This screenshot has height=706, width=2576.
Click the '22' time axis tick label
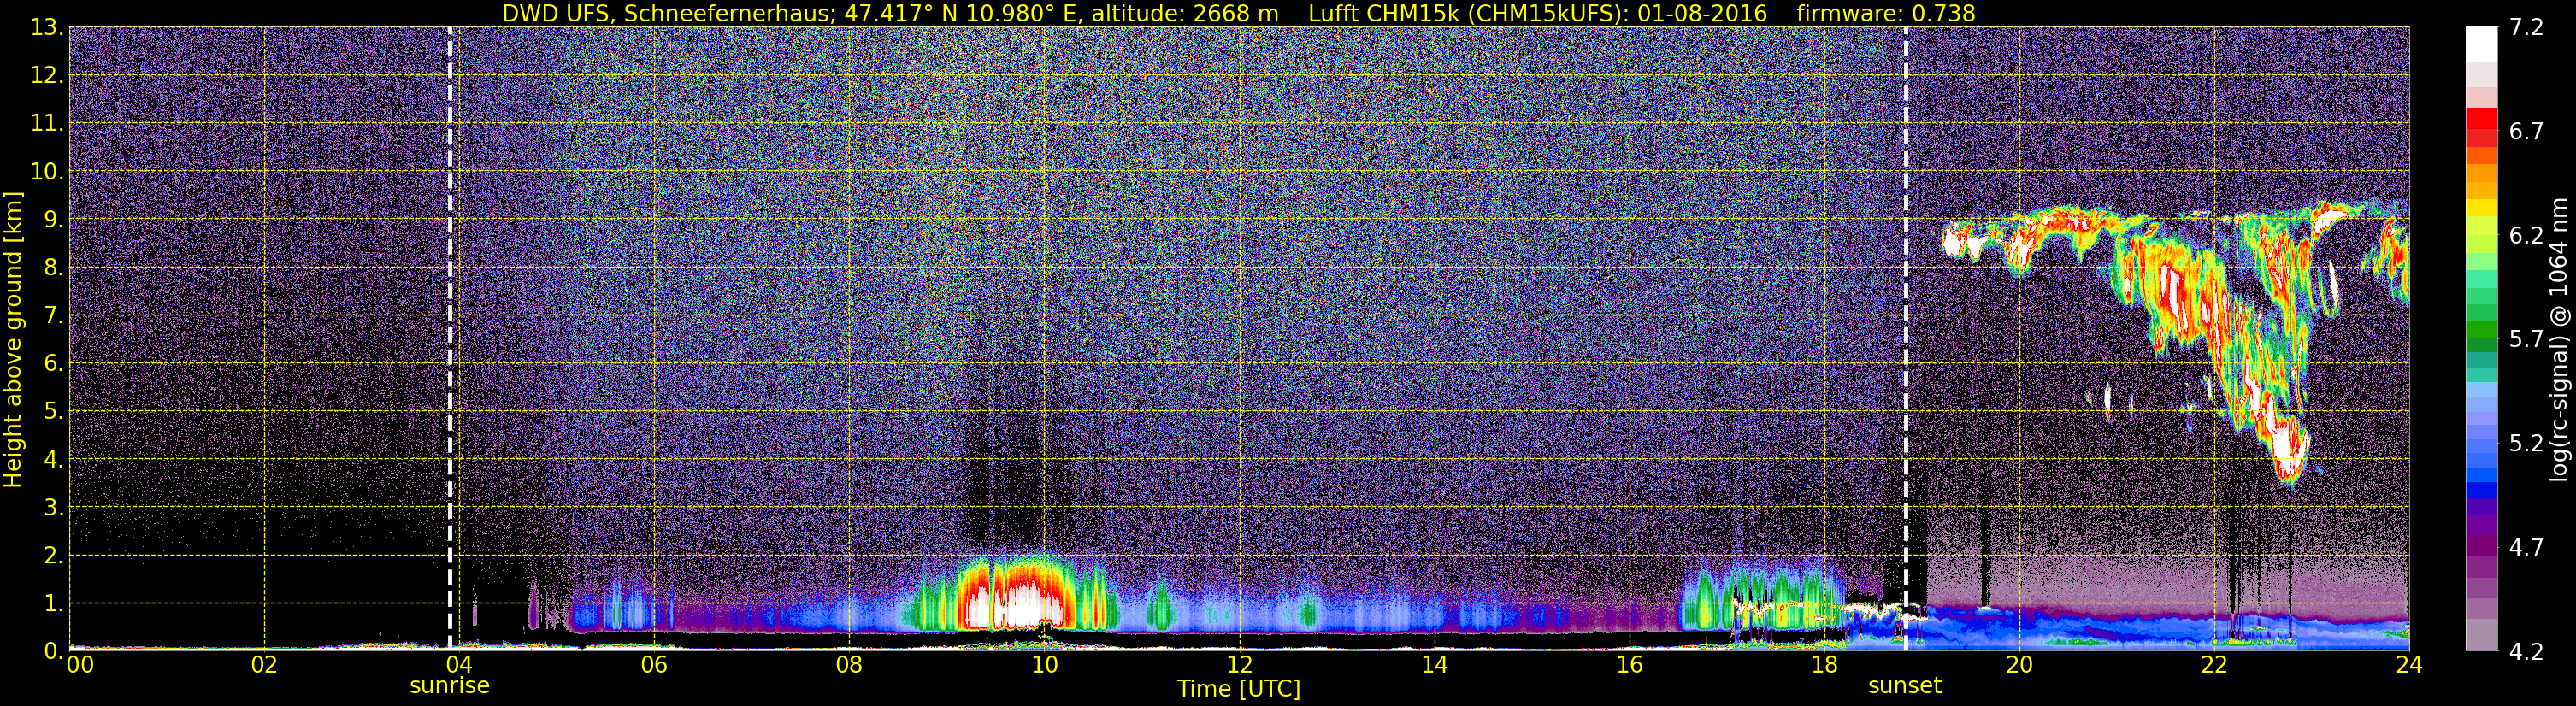pos(2214,665)
